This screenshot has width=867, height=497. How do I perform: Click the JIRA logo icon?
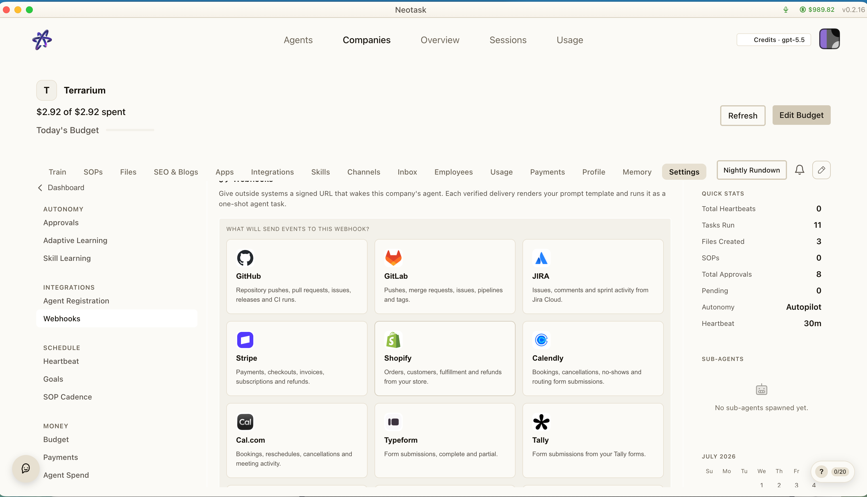point(541,258)
